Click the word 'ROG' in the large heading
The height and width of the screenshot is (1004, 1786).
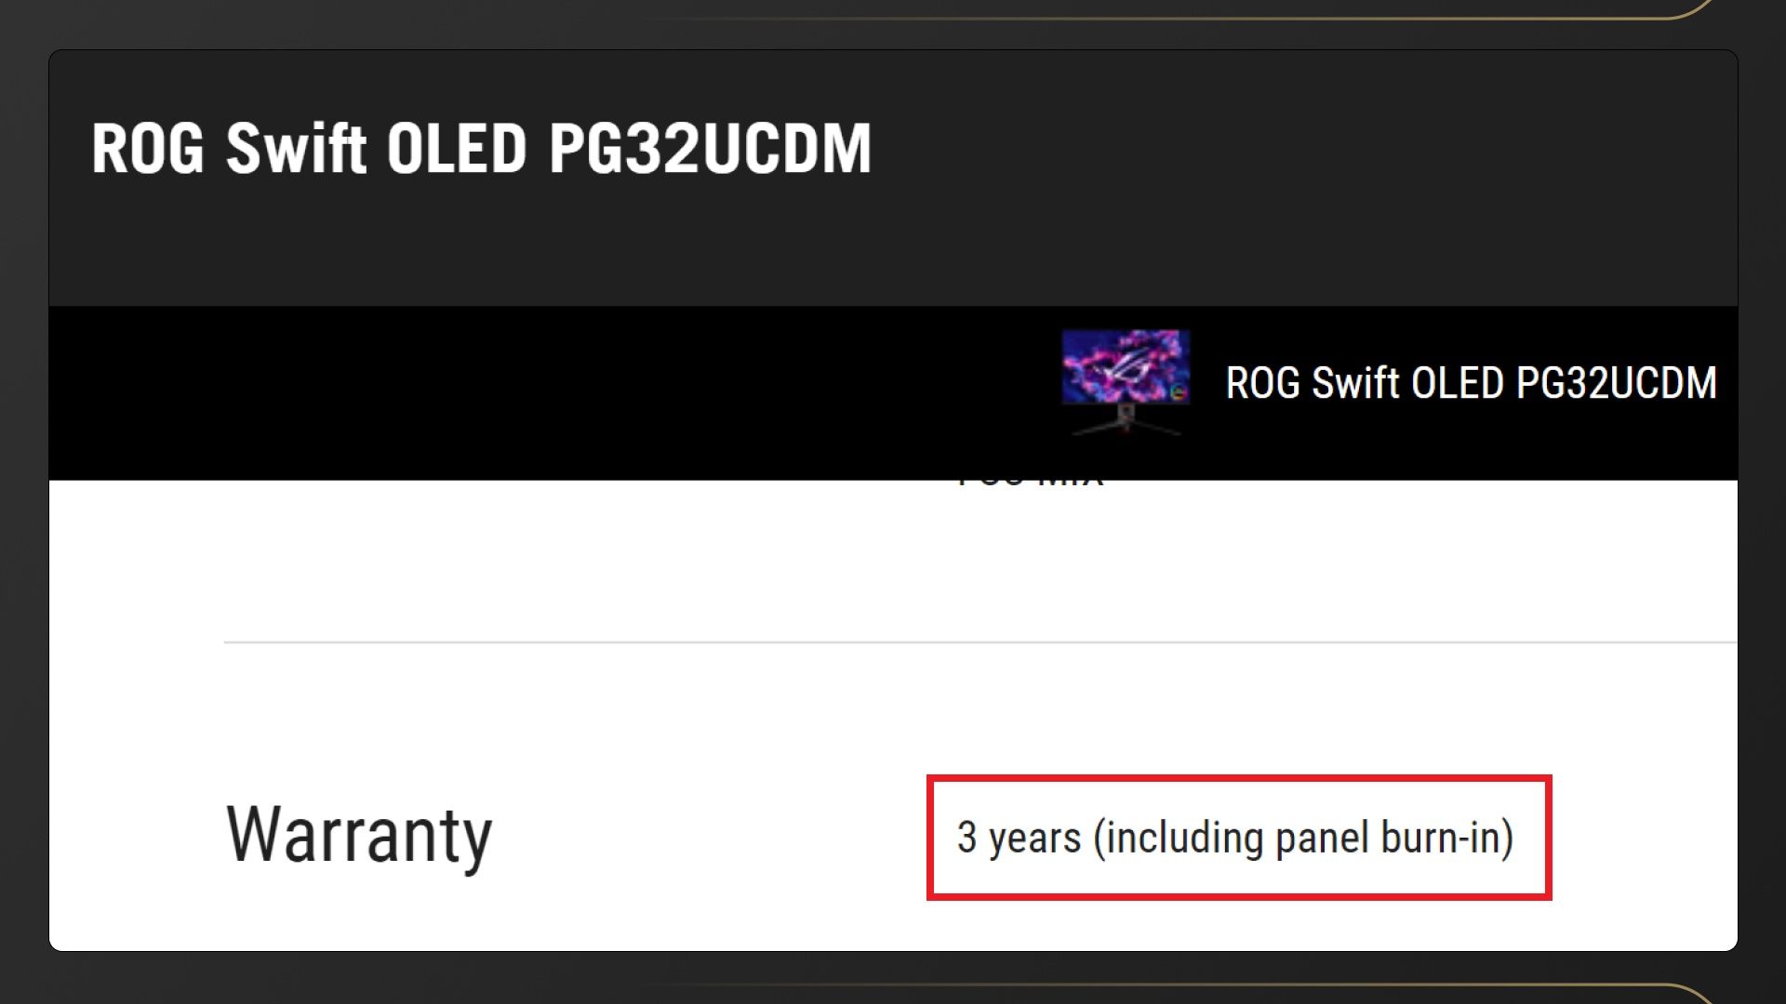tap(147, 149)
